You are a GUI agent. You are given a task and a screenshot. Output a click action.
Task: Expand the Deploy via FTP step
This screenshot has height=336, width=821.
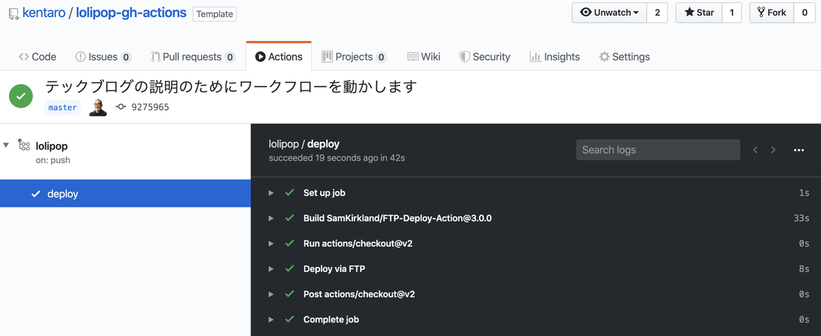(271, 269)
